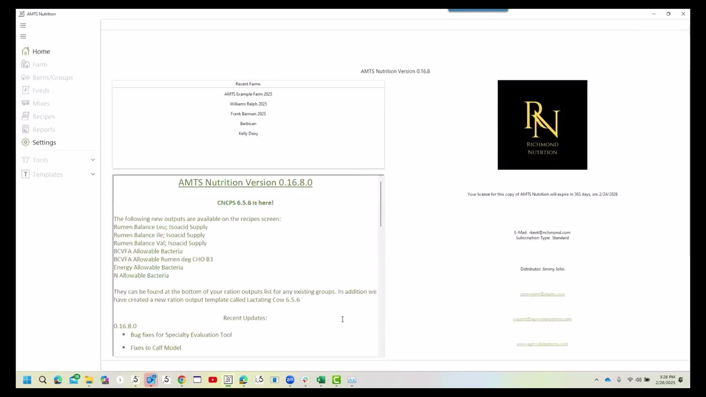Click the Richmond Nutrition logo image

[542, 125]
